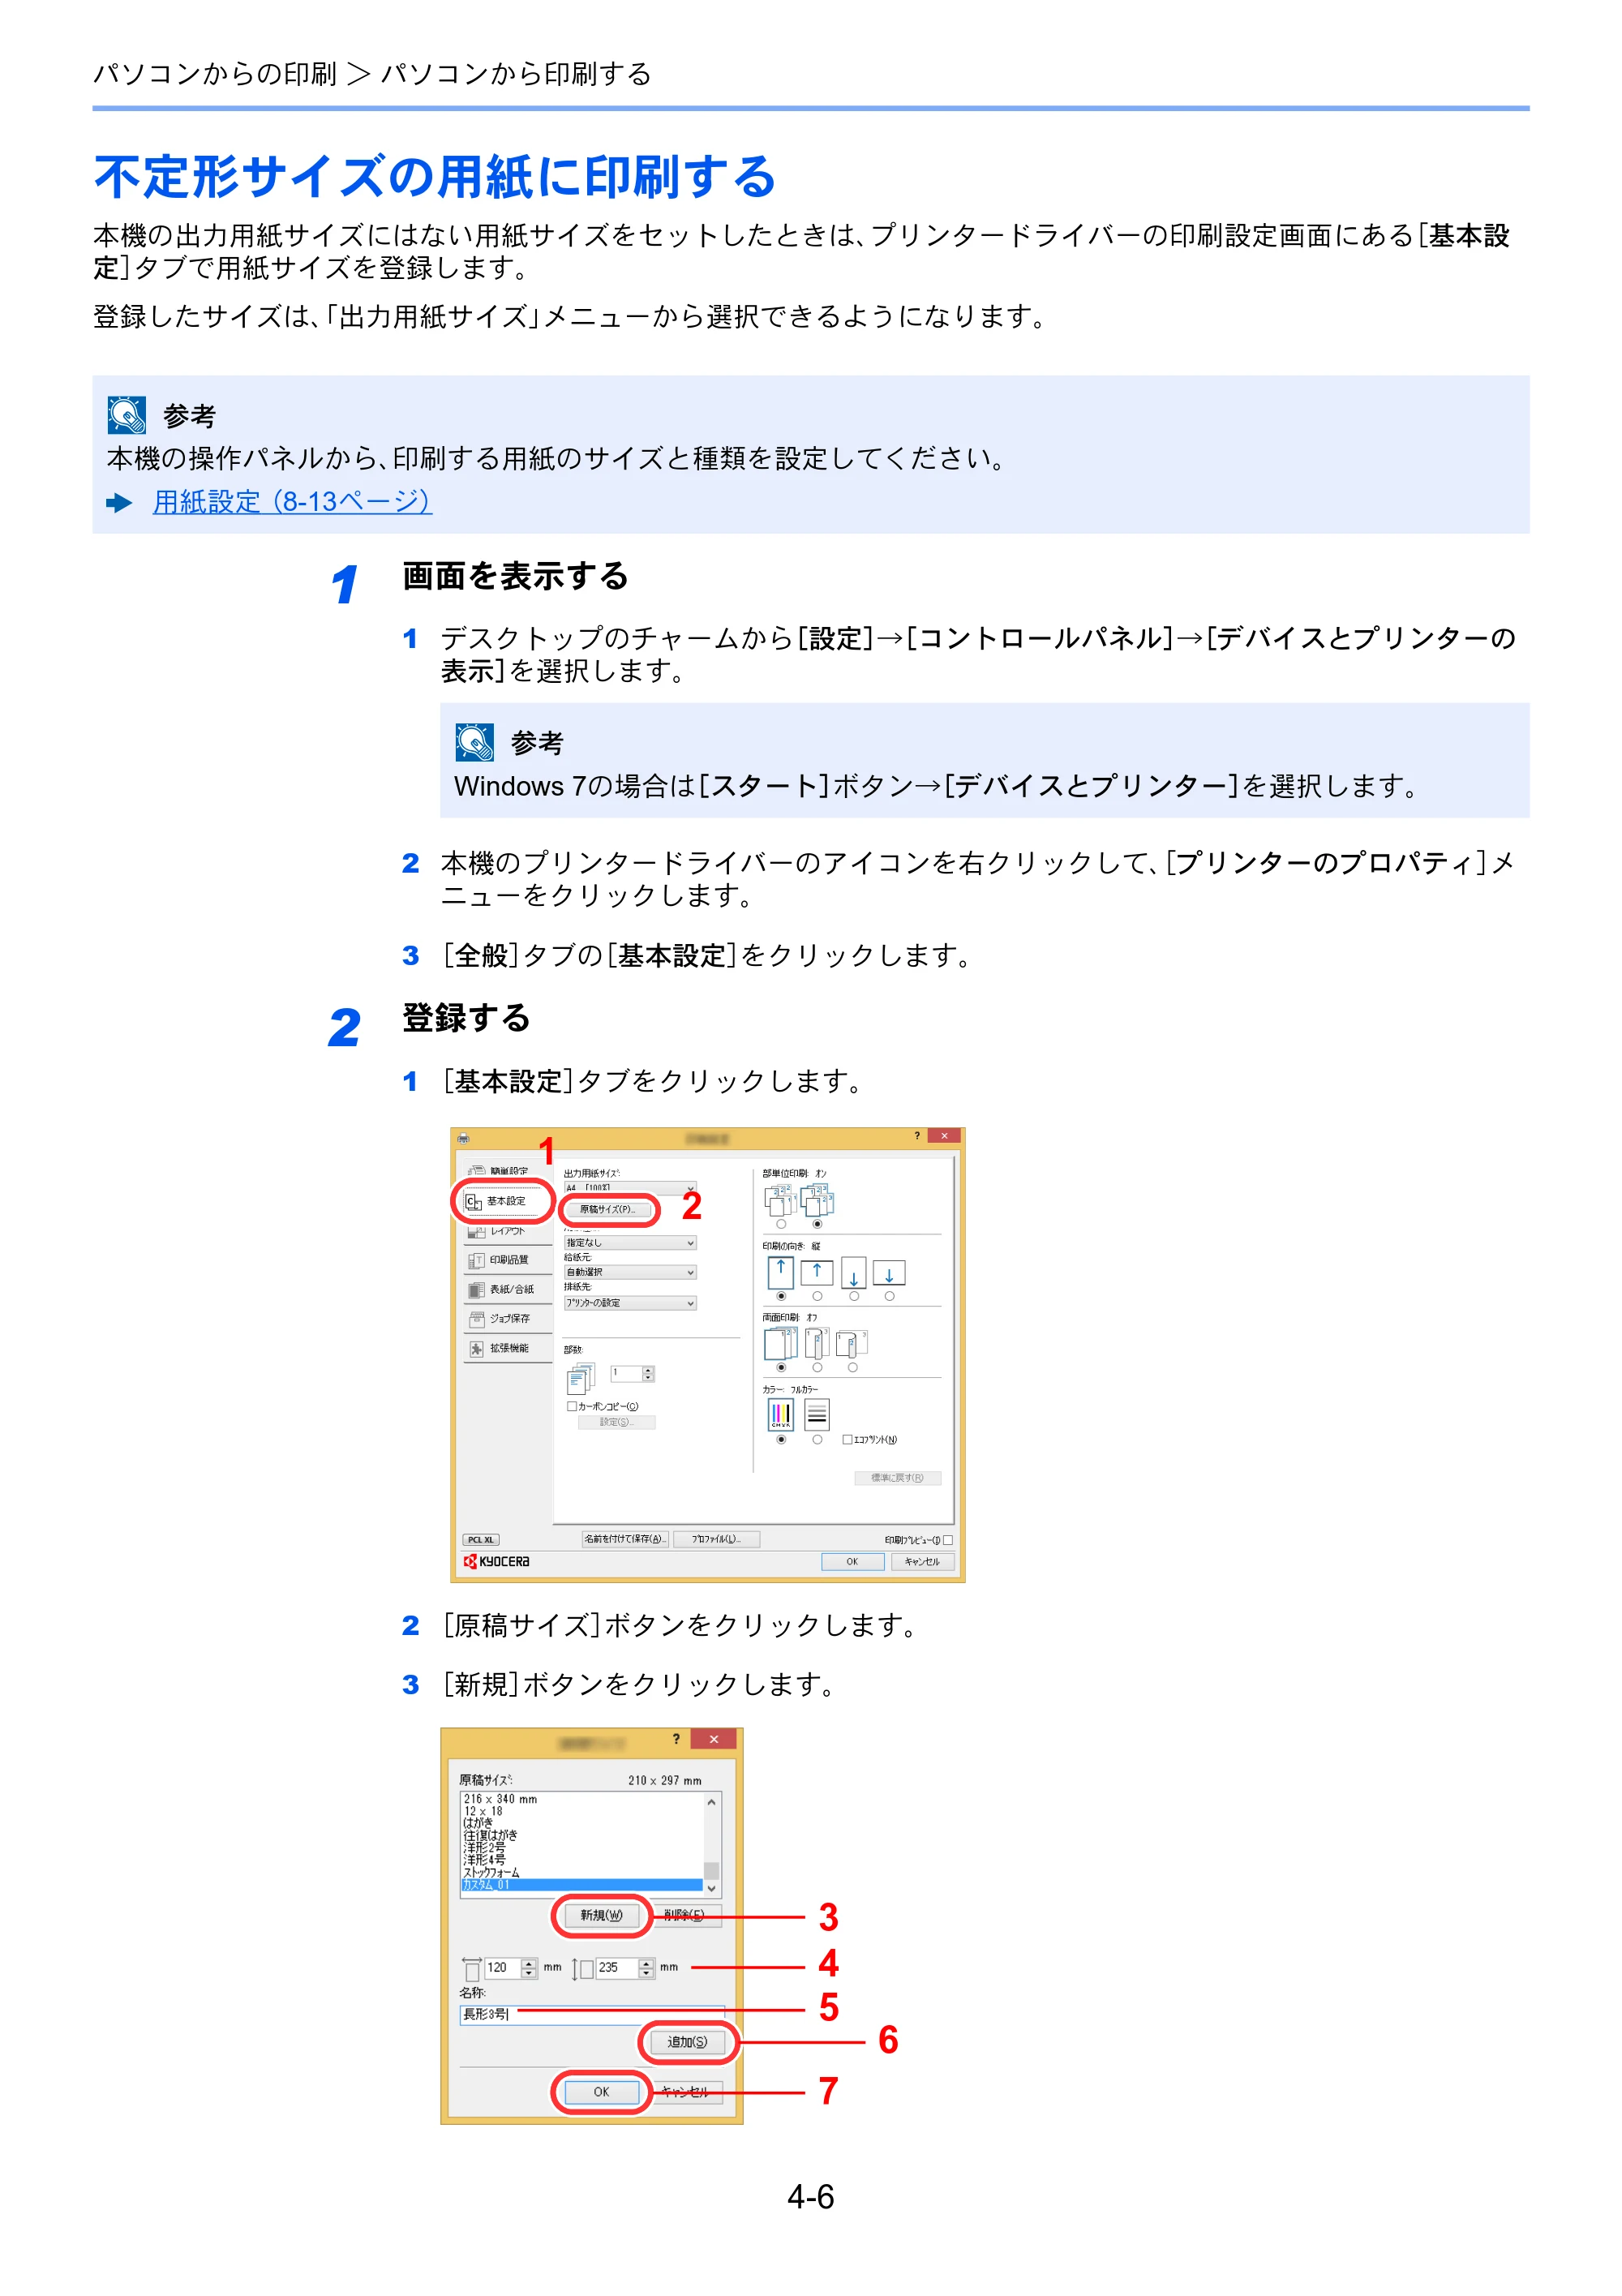This screenshot has height=2296, width=1622.
Task: Select the 基本設定 tab in printer dialog
Action: 507,1201
